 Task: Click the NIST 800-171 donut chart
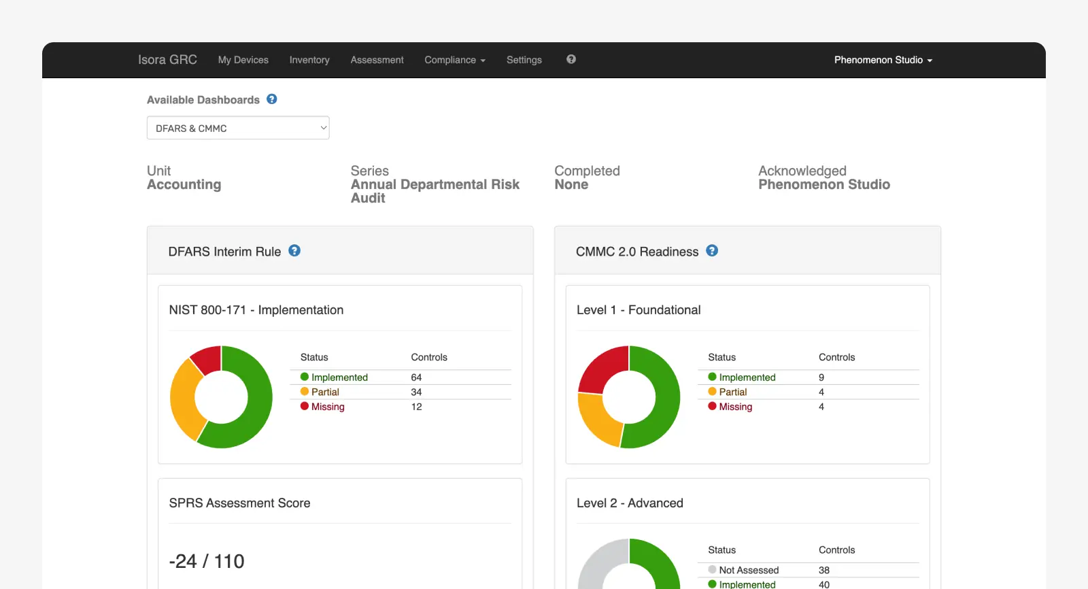click(x=221, y=397)
